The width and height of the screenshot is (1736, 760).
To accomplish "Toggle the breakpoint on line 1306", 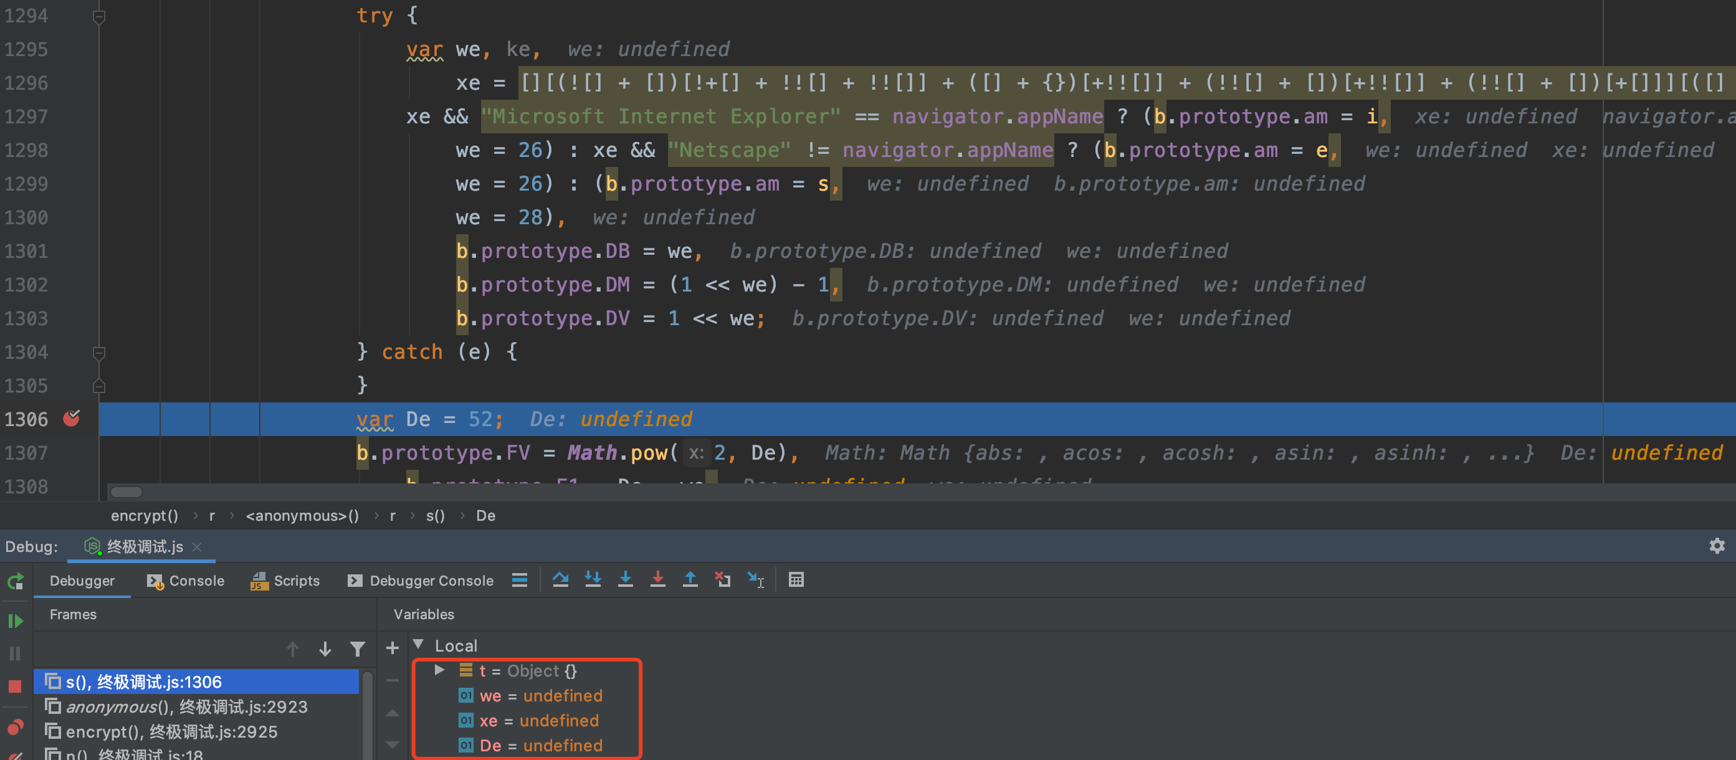I will (72, 419).
